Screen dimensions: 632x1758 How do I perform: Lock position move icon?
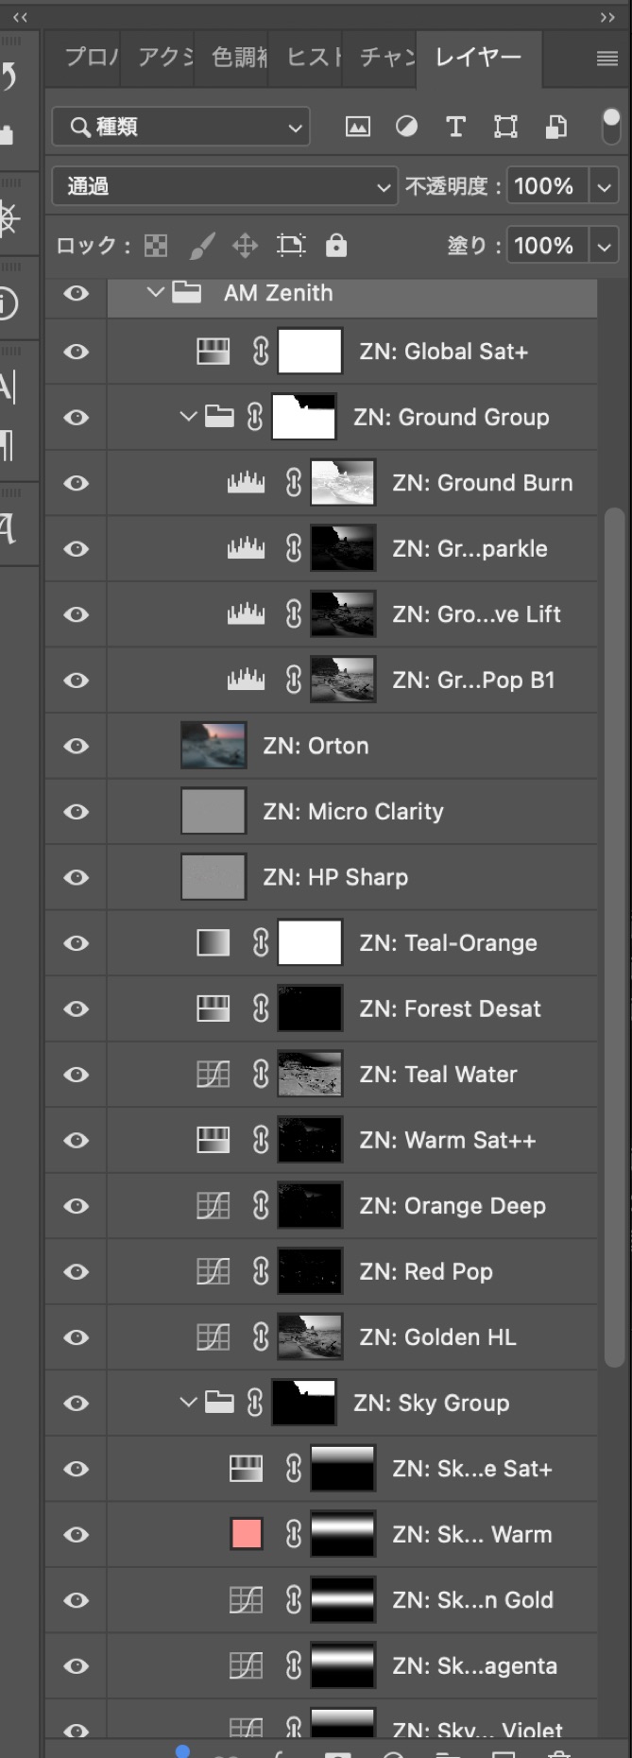tap(246, 247)
